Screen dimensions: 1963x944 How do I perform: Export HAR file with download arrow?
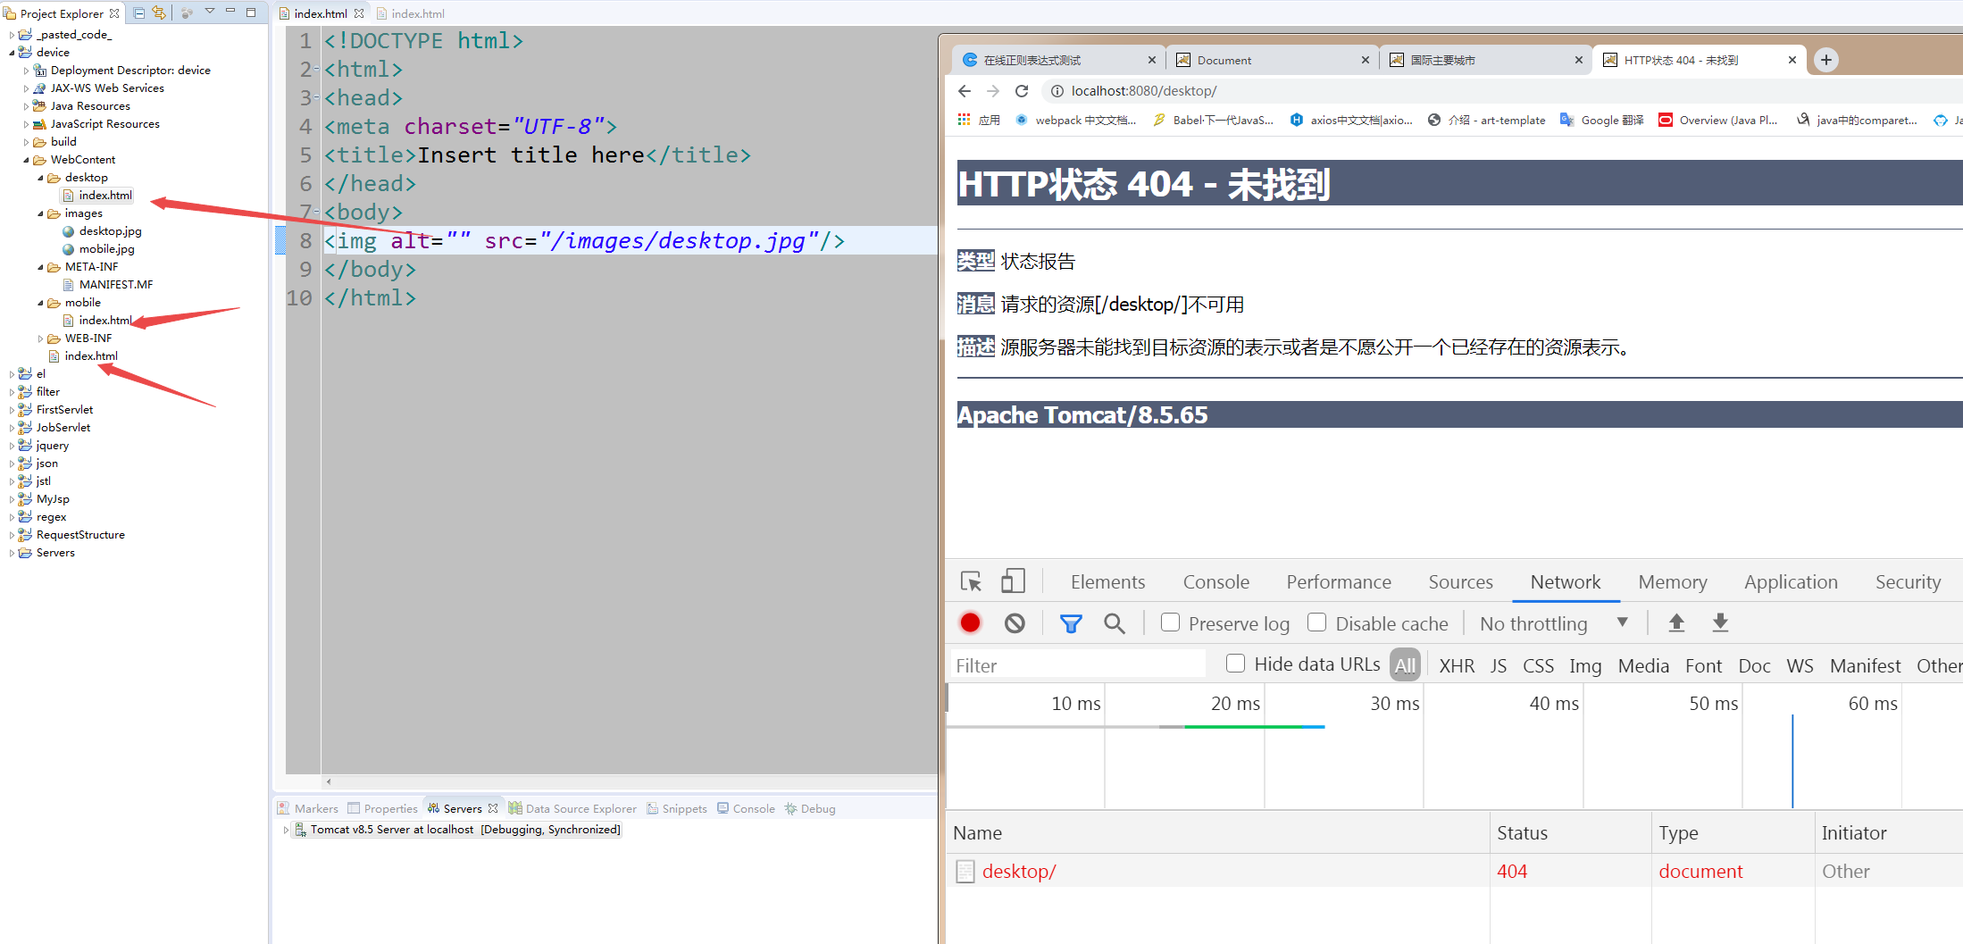(1720, 622)
